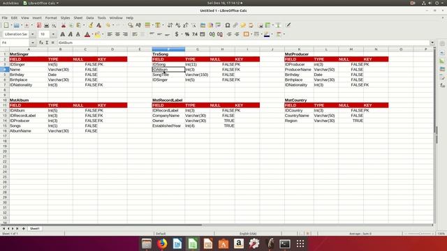
Task: Switch to Sheet1 tab
Action: (x=34, y=229)
